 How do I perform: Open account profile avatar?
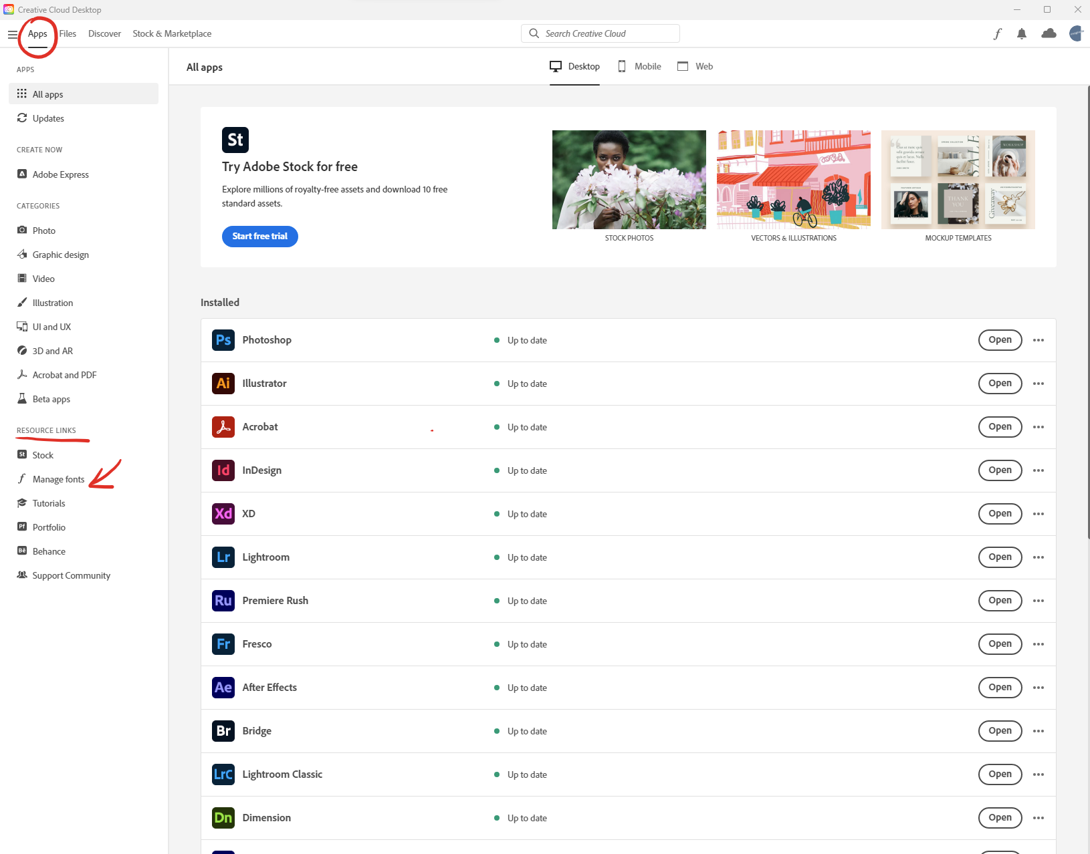coord(1076,33)
